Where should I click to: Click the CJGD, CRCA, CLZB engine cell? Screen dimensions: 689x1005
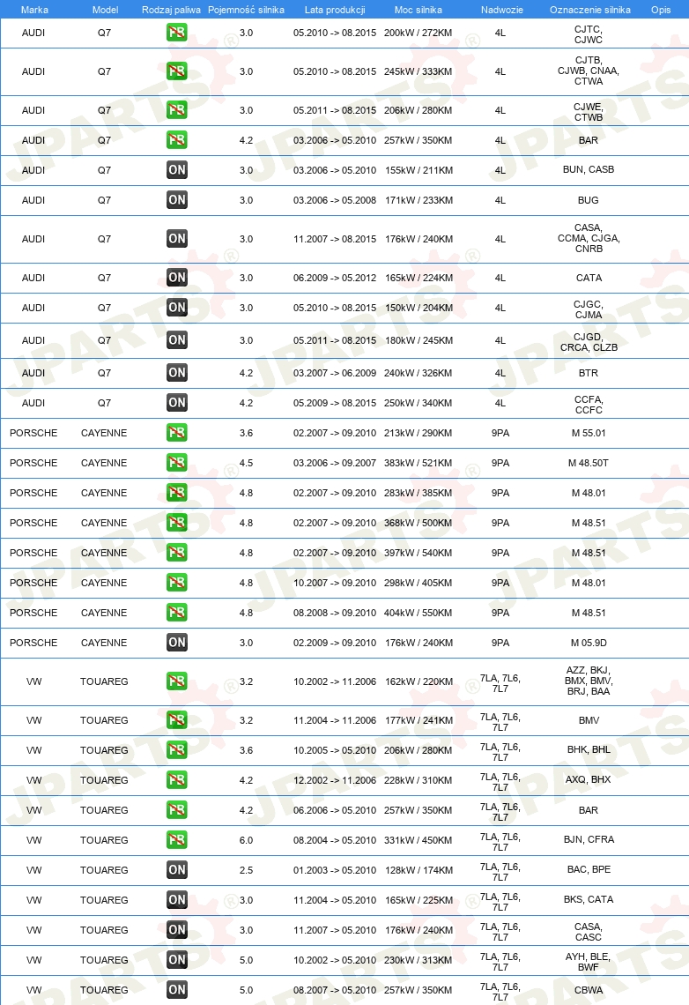click(x=589, y=342)
